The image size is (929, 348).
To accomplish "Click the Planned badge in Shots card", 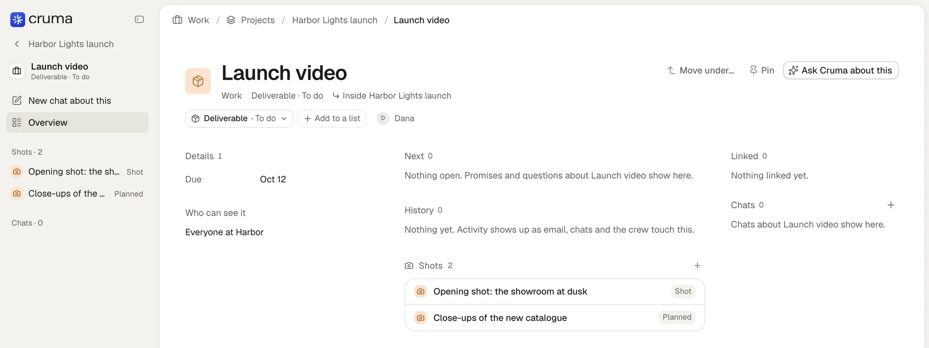I will tap(677, 317).
